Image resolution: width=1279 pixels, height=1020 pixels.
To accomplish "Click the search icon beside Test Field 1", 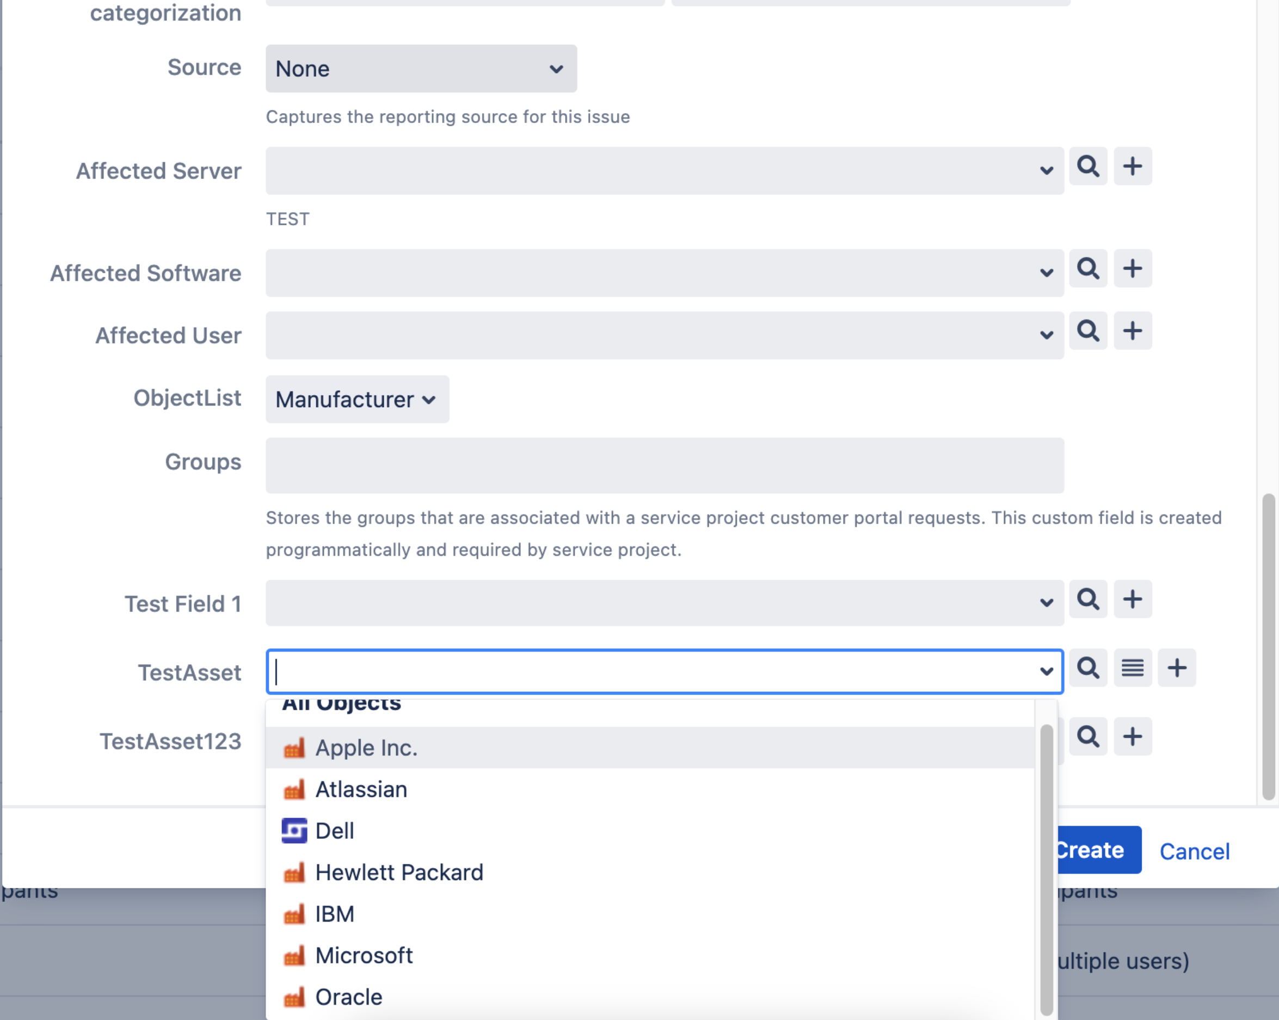I will tap(1088, 599).
